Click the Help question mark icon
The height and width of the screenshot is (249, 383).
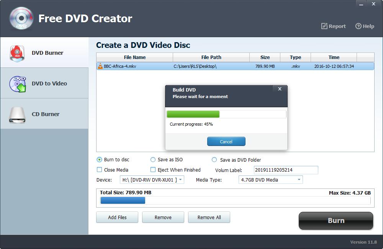[358, 26]
